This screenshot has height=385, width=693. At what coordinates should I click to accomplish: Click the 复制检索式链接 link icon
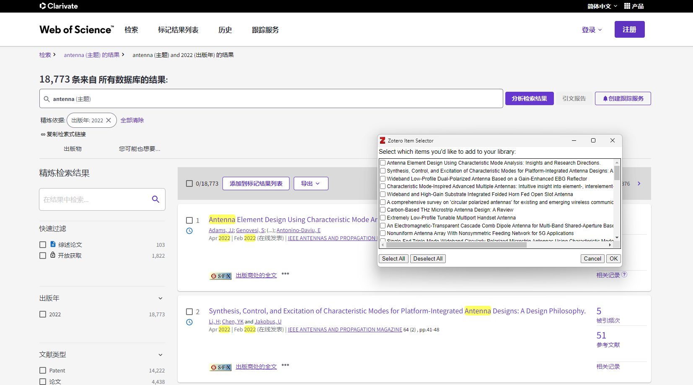pos(43,134)
